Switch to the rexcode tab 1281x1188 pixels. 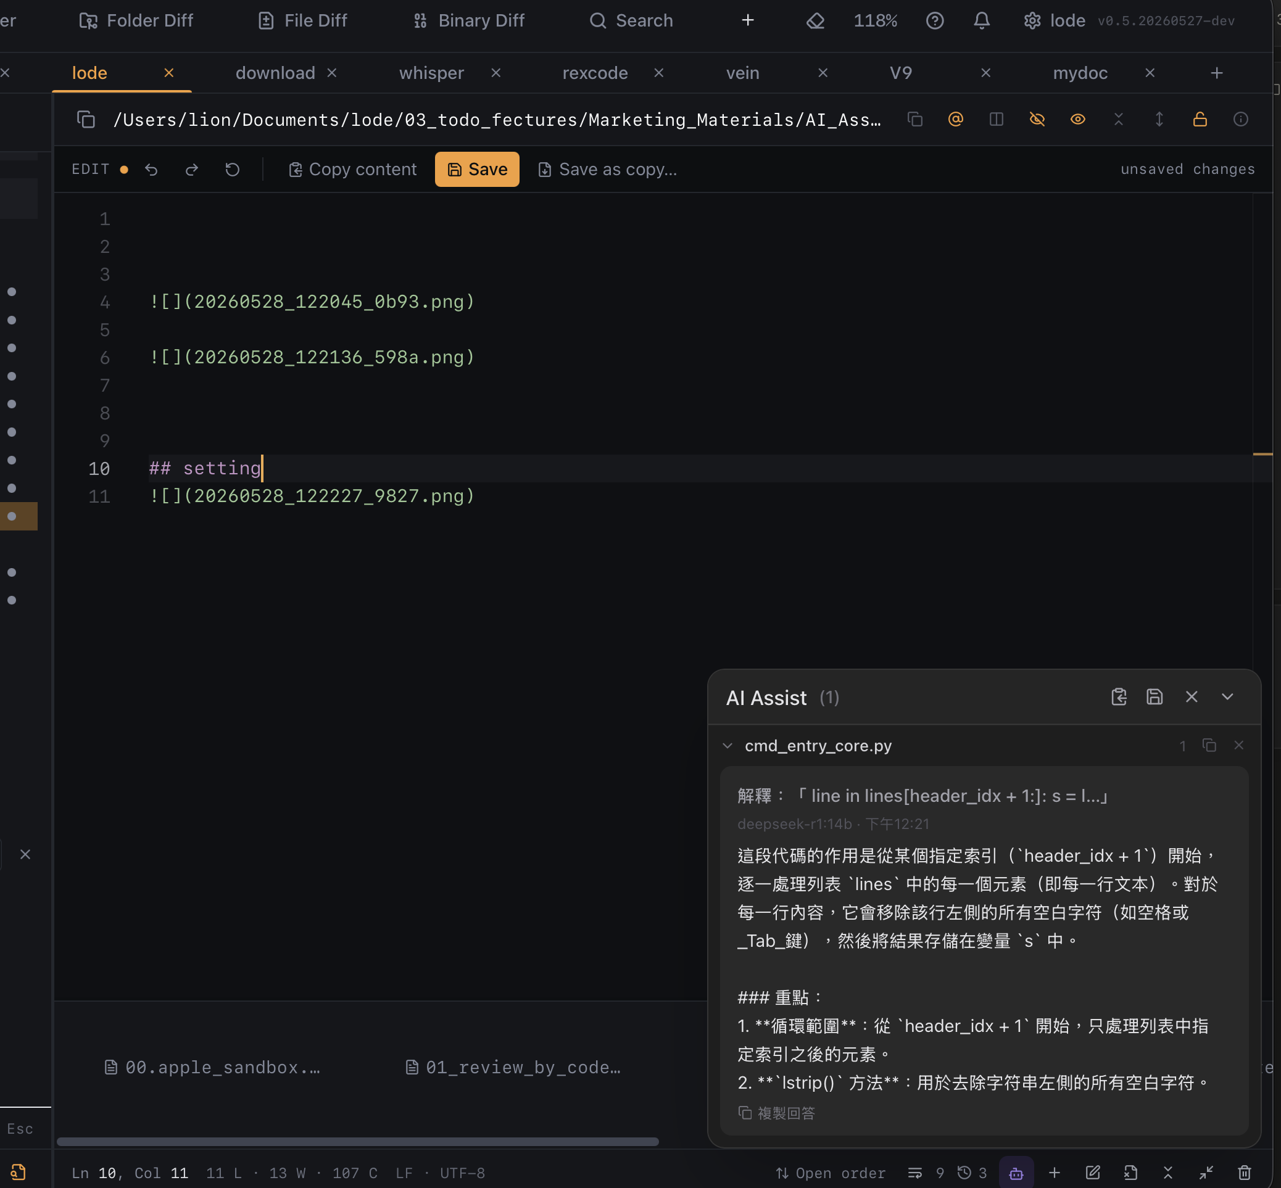pyautogui.click(x=595, y=73)
